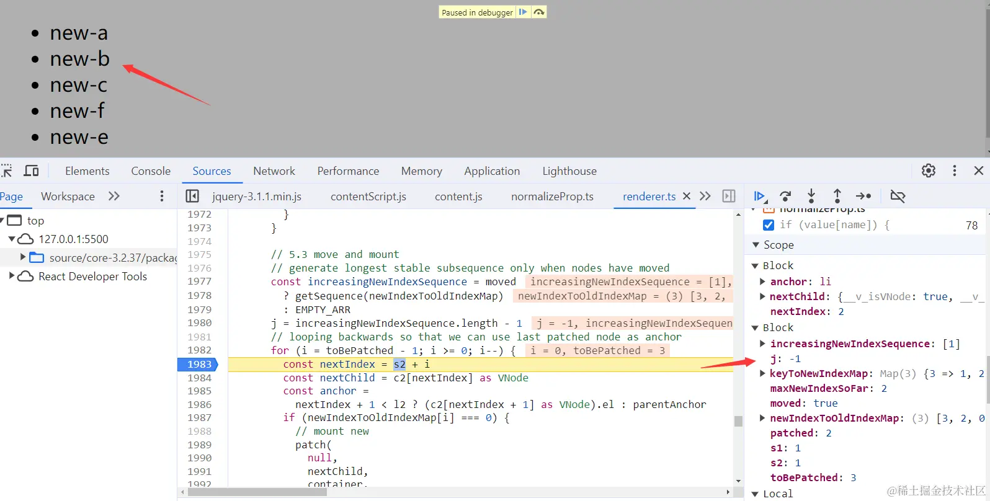Close the renderer.ts file tab
Image resolution: width=990 pixels, height=501 pixels.
coord(687,196)
